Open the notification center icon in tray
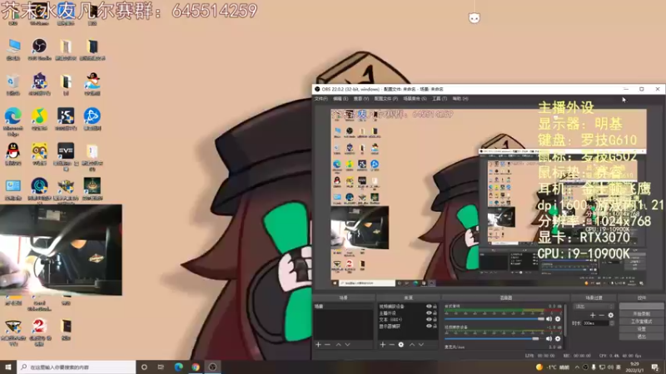This screenshot has height=374, width=666. (x=655, y=367)
